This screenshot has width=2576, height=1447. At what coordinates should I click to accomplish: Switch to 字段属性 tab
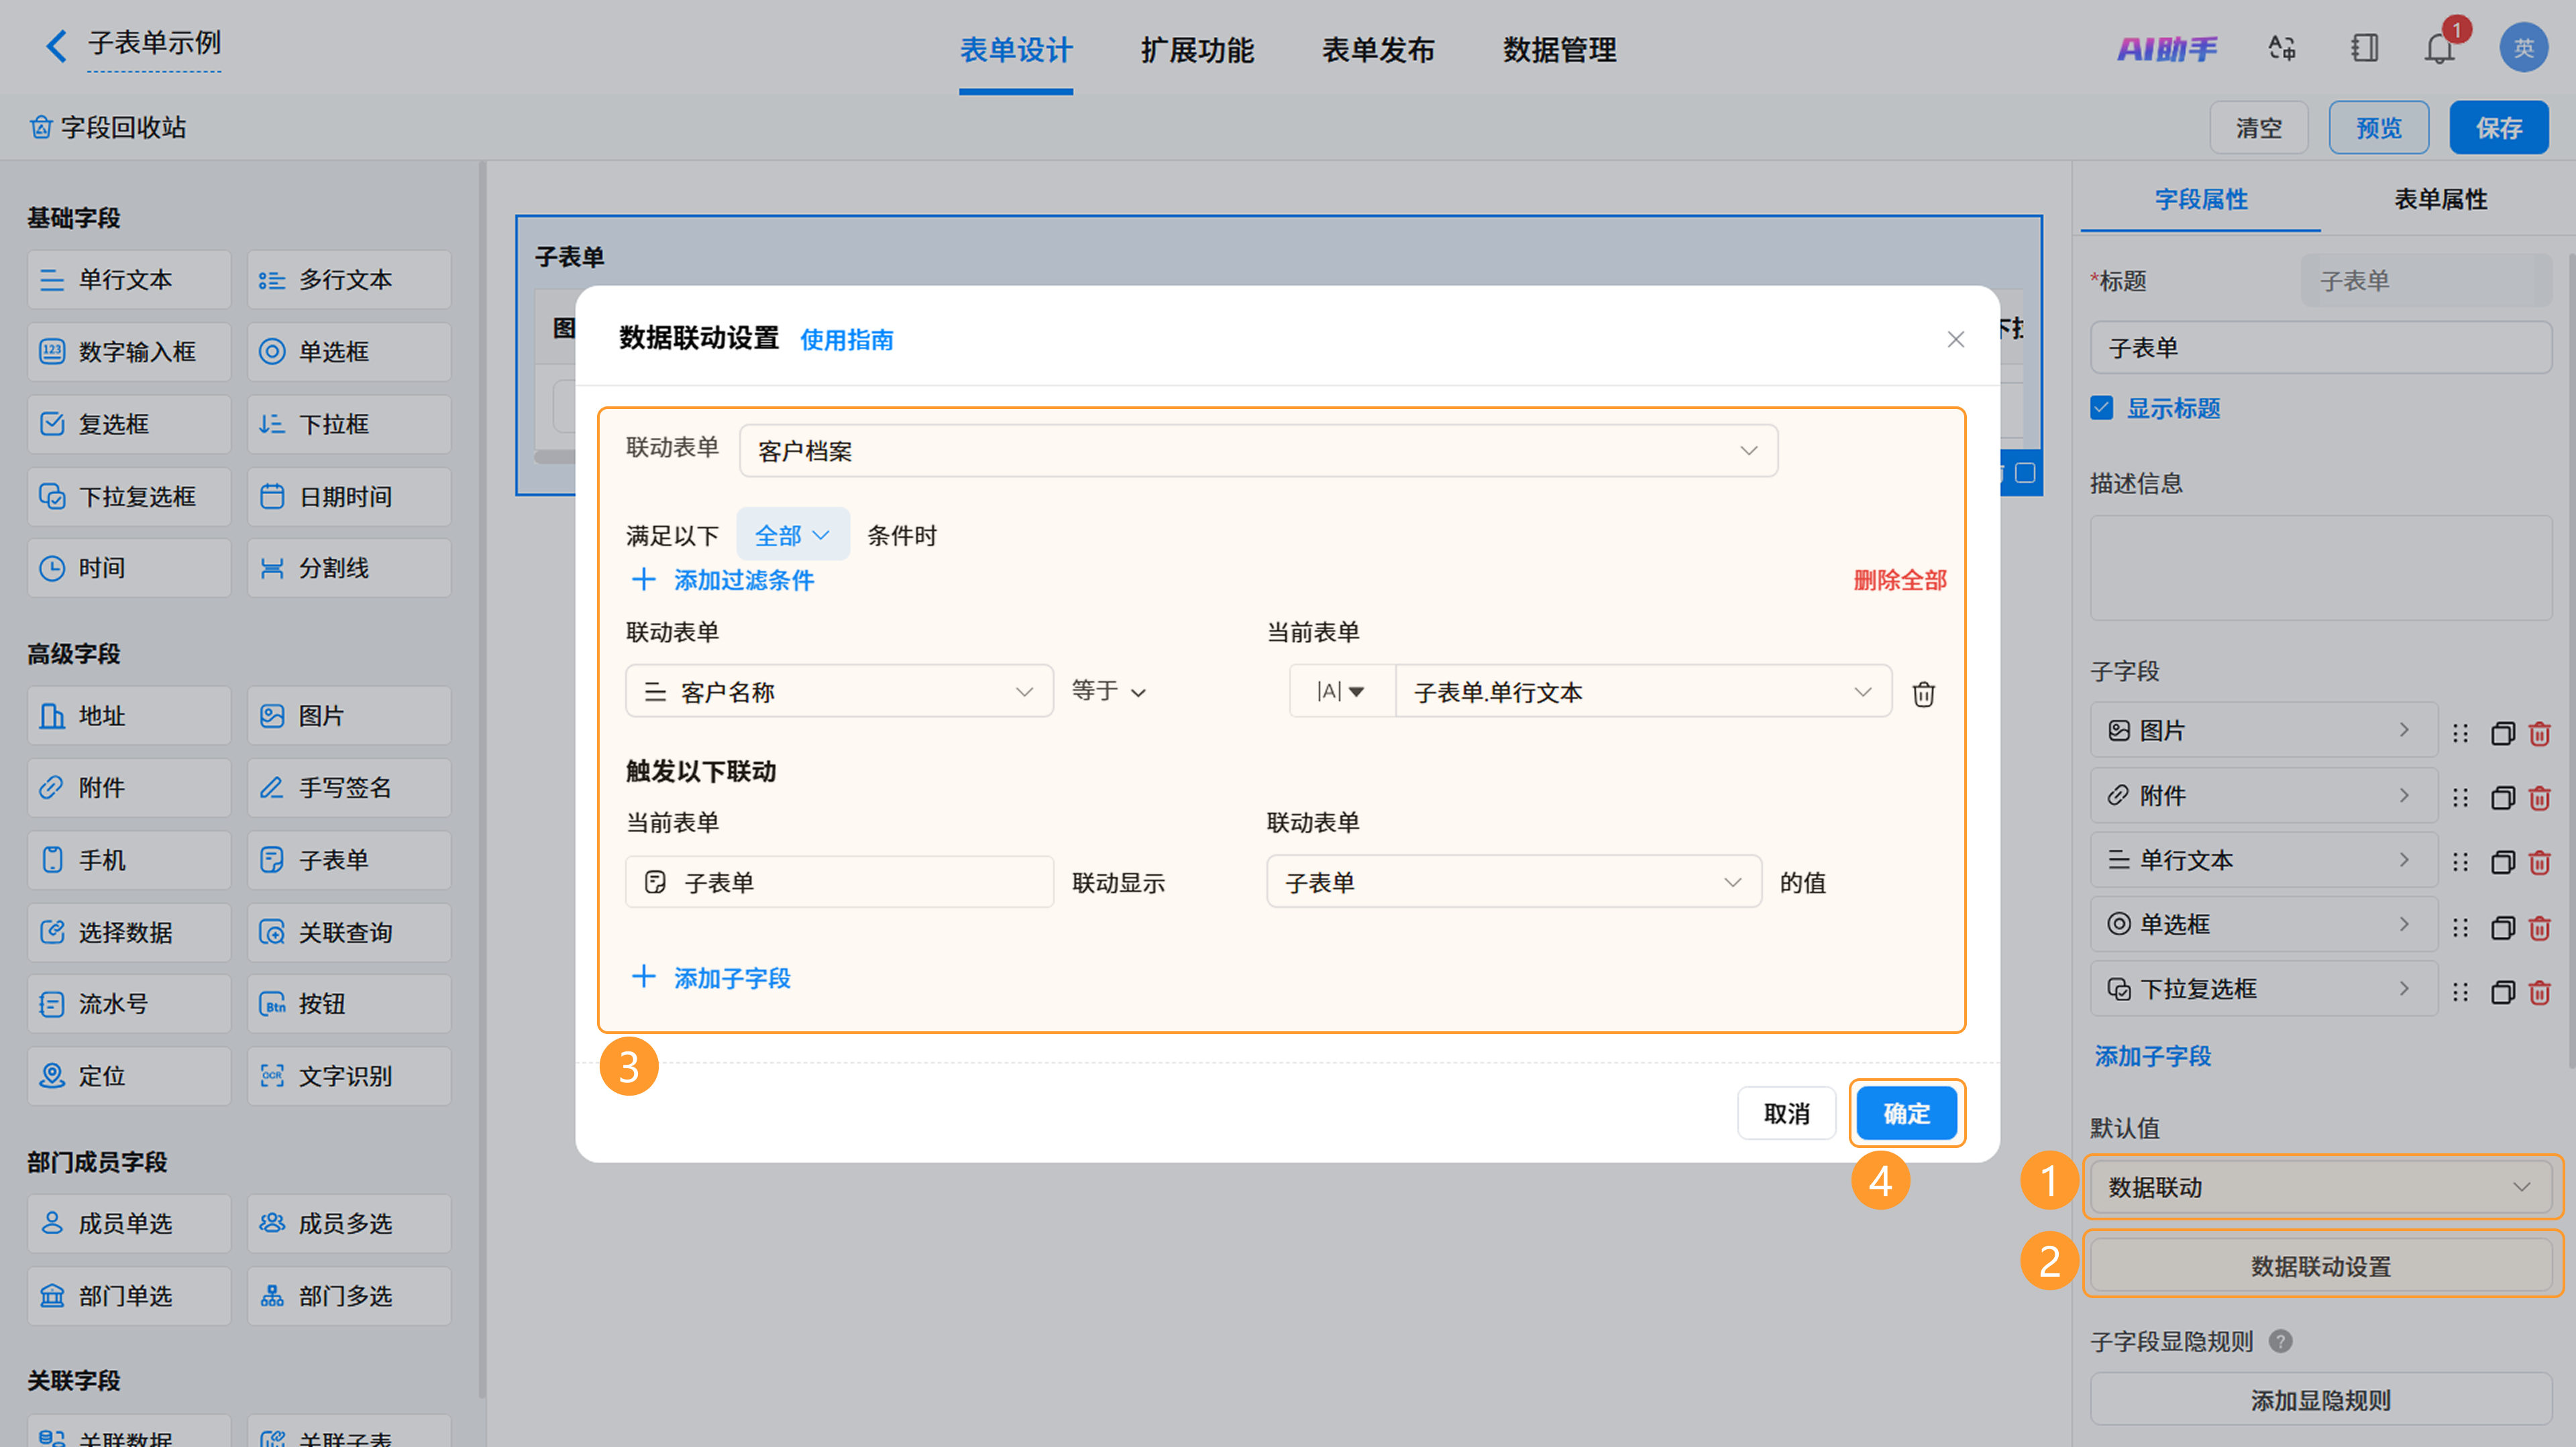pyautogui.click(x=2200, y=199)
